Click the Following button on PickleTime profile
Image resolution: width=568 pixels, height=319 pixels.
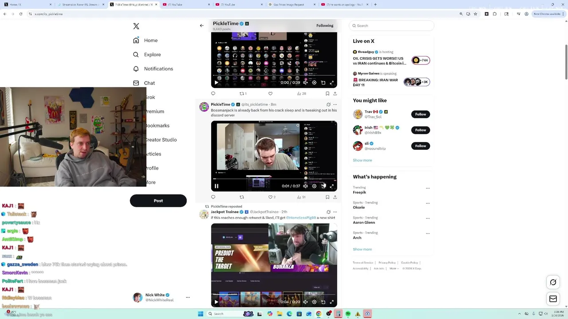325,26
